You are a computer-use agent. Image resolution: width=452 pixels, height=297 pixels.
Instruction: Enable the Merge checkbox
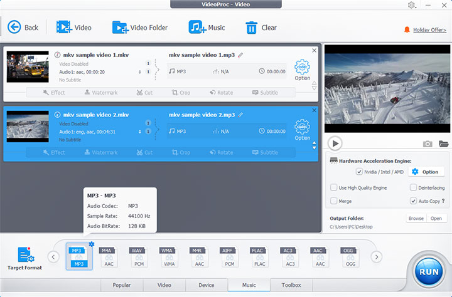[334, 201]
